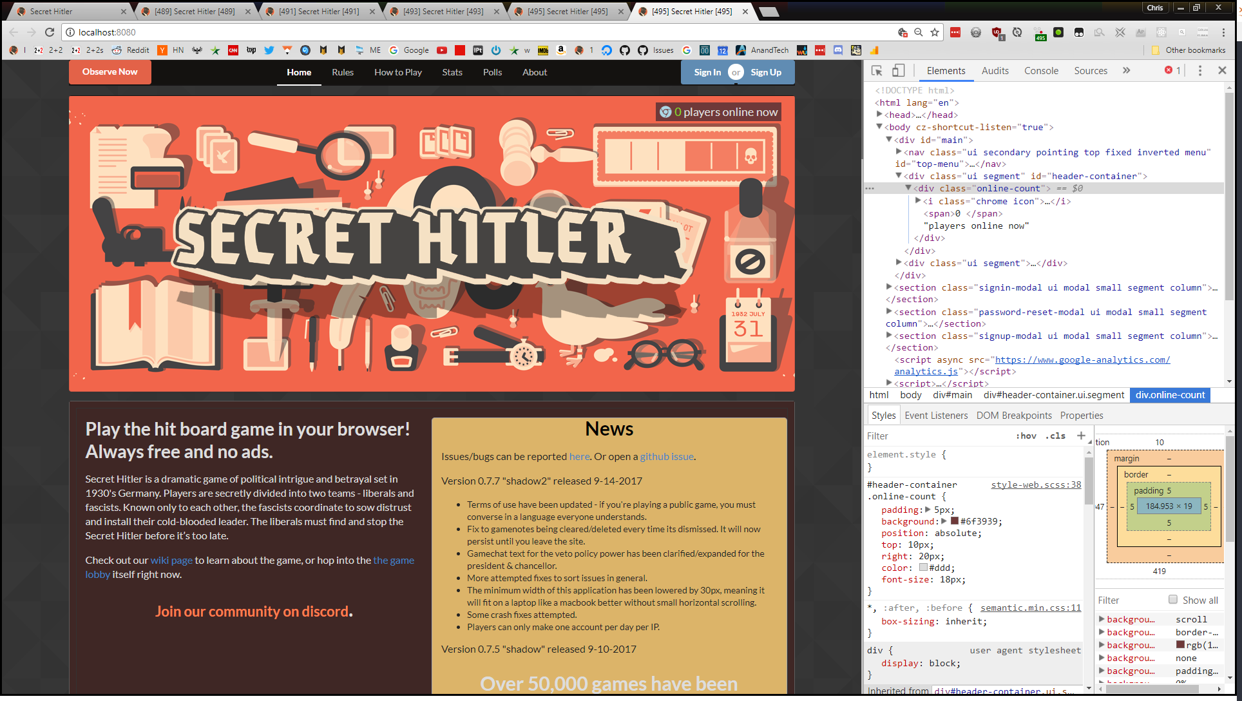Toggle the .cls class editor
1242x701 pixels.
coord(1055,436)
